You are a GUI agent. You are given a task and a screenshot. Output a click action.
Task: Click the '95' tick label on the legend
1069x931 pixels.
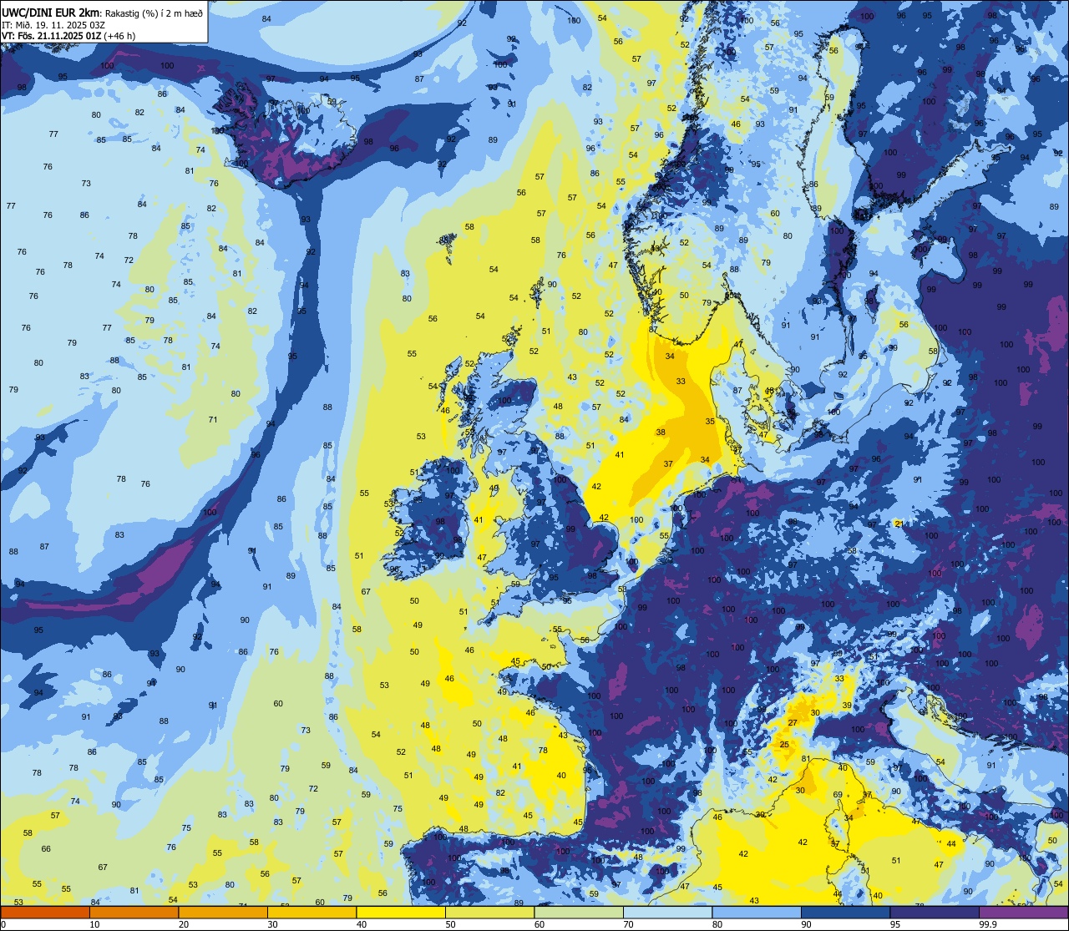click(896, 924)
